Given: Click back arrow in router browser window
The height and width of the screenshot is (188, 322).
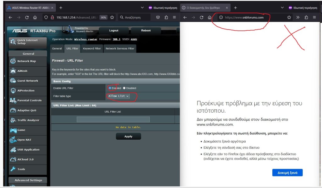Looking at the screenshot, I should click(x=10, y=18).
